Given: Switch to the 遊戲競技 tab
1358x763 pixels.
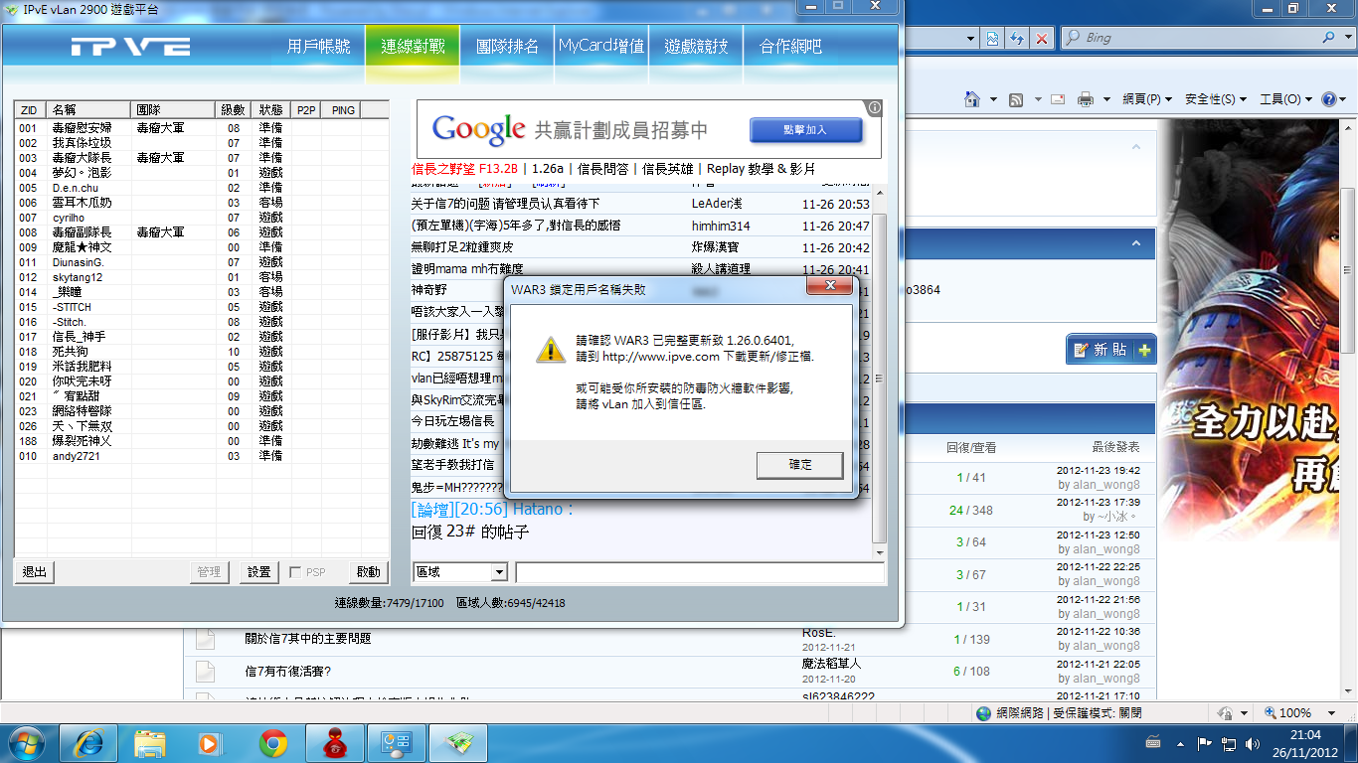Looking at the screenshot, I should (x=696, y=47).
